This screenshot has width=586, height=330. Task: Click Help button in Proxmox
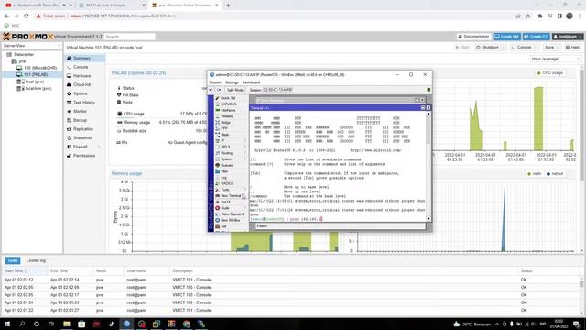[x=572, y=48]
